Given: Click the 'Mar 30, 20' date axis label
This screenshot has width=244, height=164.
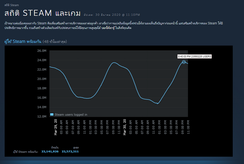Looking at the screenshot, I should [x=125, y=127].
